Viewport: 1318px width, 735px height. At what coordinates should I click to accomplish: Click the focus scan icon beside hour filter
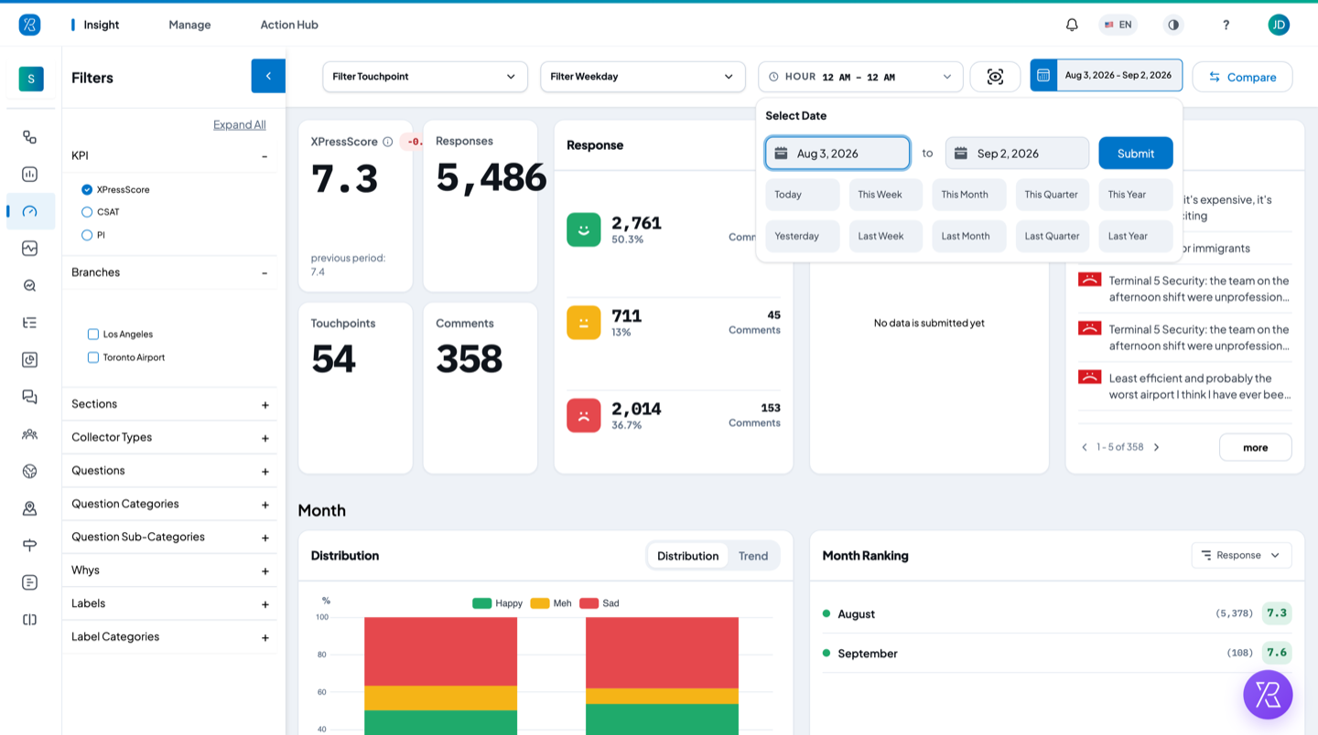tap(995, 77)
